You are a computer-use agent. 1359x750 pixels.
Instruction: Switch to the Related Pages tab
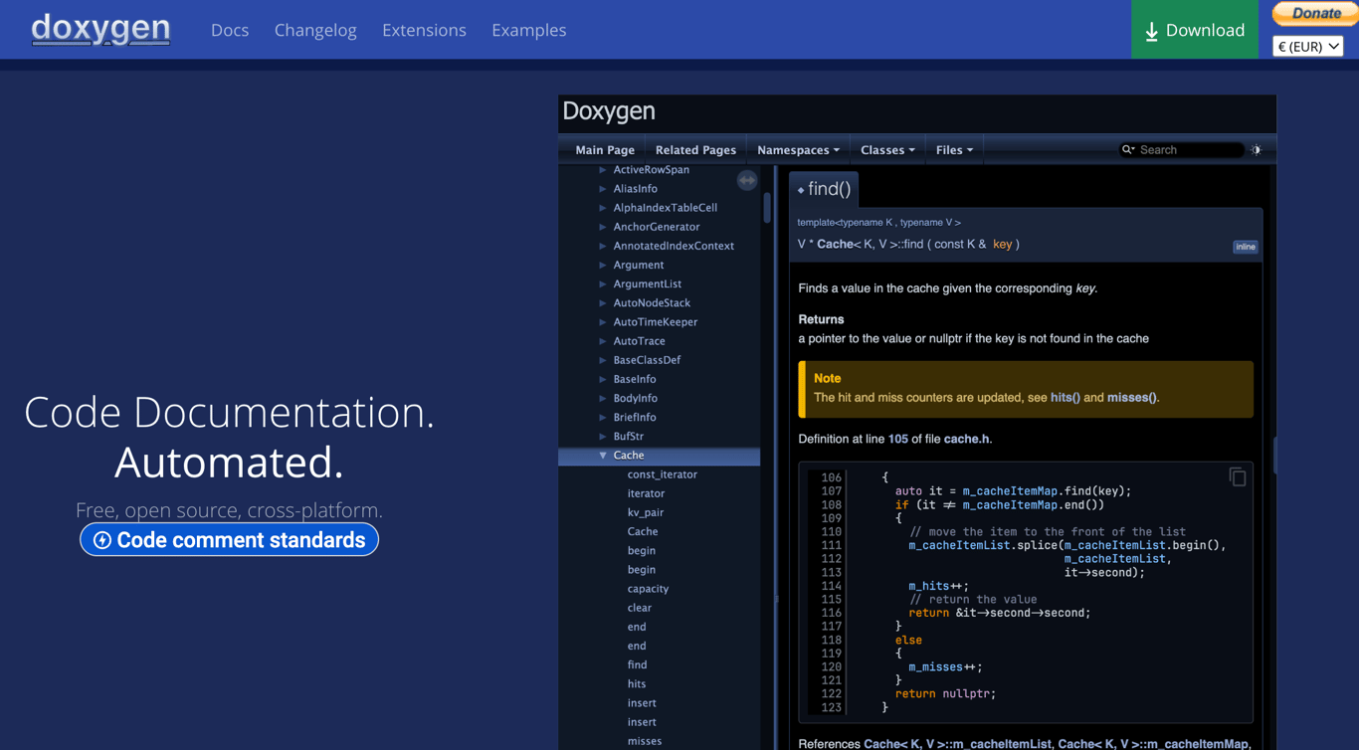(x=695, y=150)
